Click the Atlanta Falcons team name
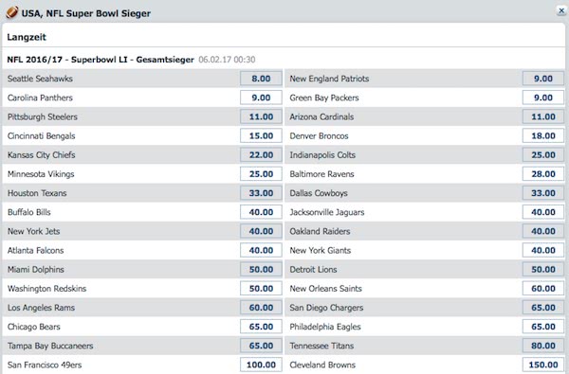Screen dimensions: 569x374 click(x=36, y=250)
